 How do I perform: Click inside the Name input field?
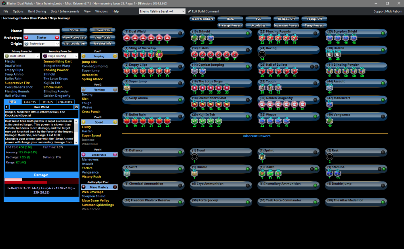click(x=42, y=30)
